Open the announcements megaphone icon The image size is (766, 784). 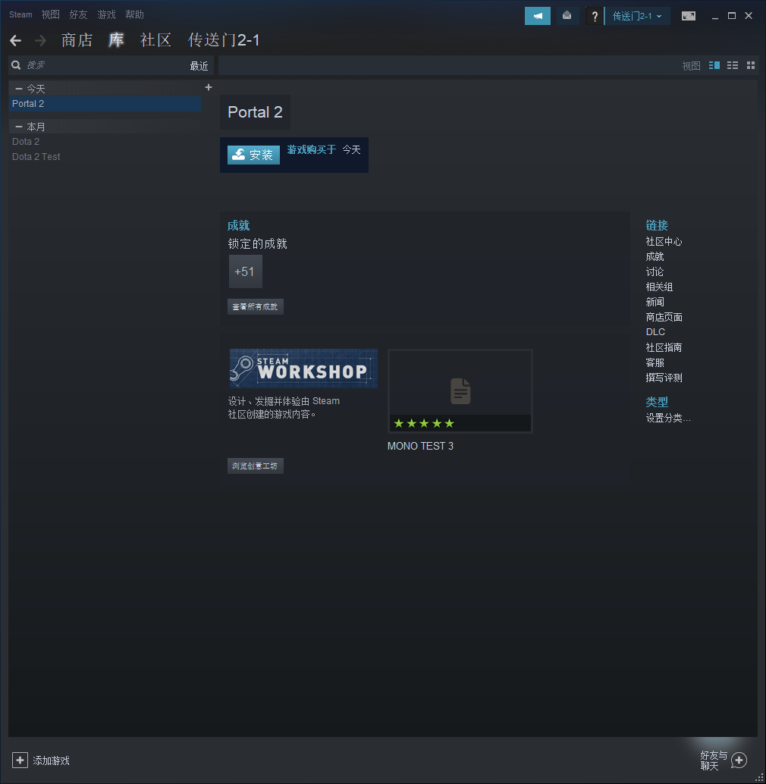[x=538, y=16]
